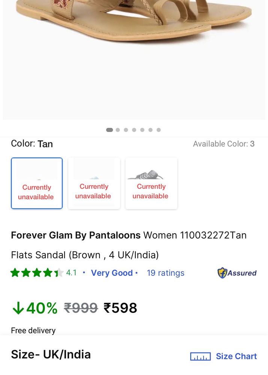Click the green star rating icons
The height and width of the screenshot is (375, 268).
click(x=37, y=273)
